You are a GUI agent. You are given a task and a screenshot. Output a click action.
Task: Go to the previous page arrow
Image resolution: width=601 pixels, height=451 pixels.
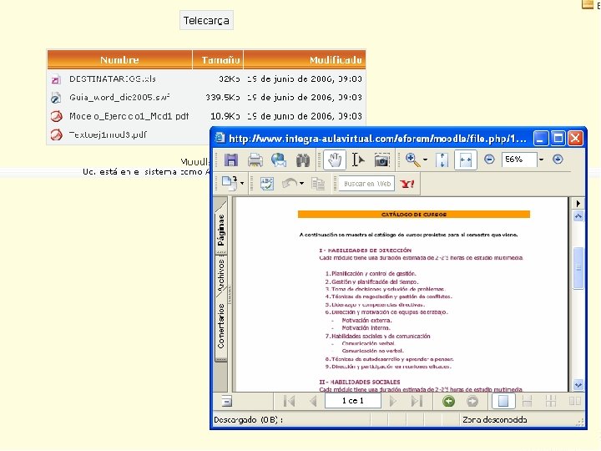313,401
